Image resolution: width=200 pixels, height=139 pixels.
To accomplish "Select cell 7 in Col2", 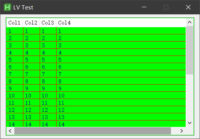I will (x=31, y=74).
